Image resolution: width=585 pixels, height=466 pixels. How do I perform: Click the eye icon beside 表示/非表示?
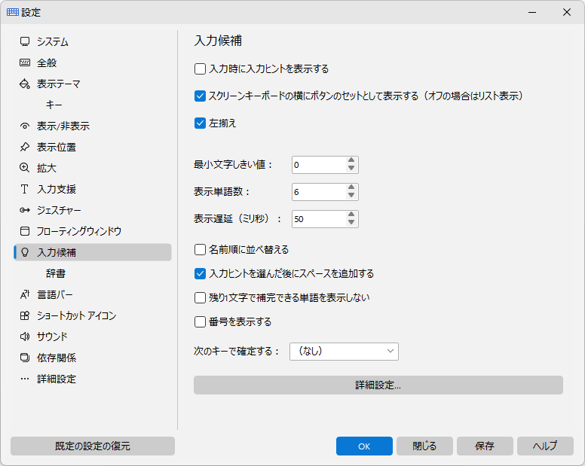point(25,126)
